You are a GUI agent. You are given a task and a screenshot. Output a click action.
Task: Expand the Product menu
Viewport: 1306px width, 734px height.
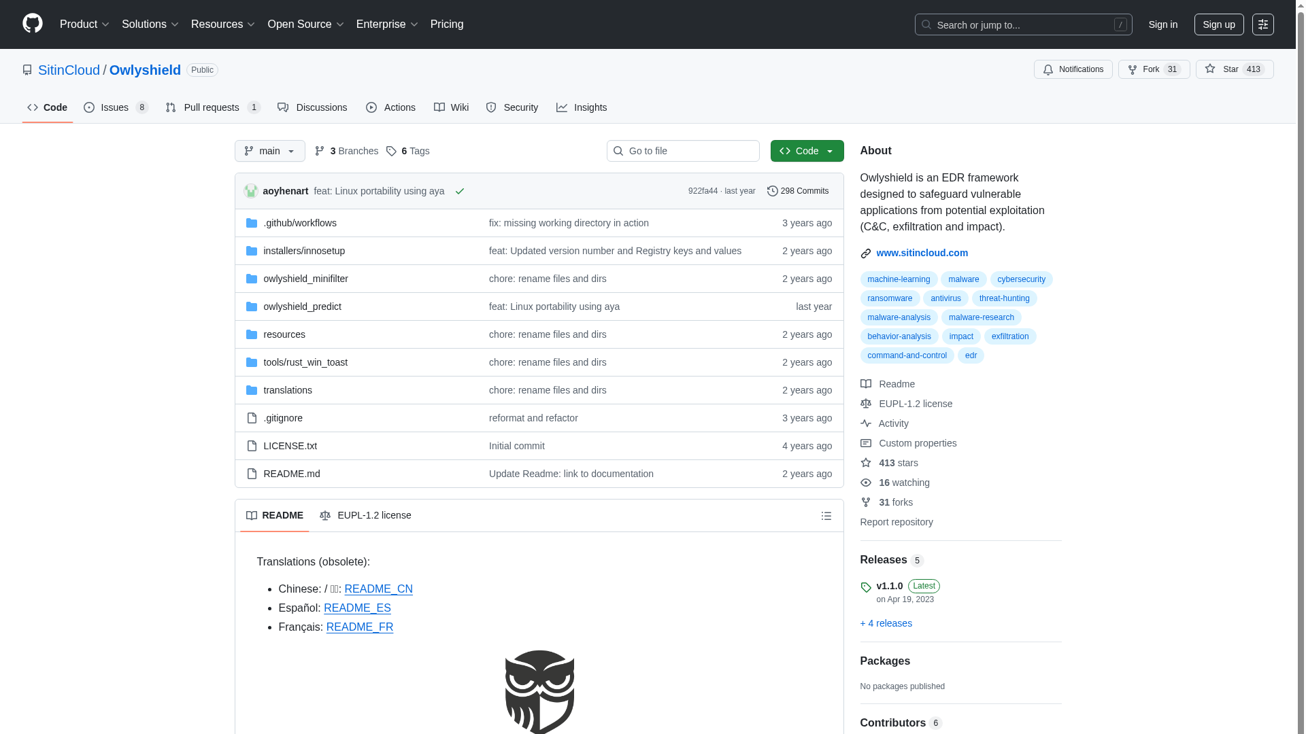(84, 24)
